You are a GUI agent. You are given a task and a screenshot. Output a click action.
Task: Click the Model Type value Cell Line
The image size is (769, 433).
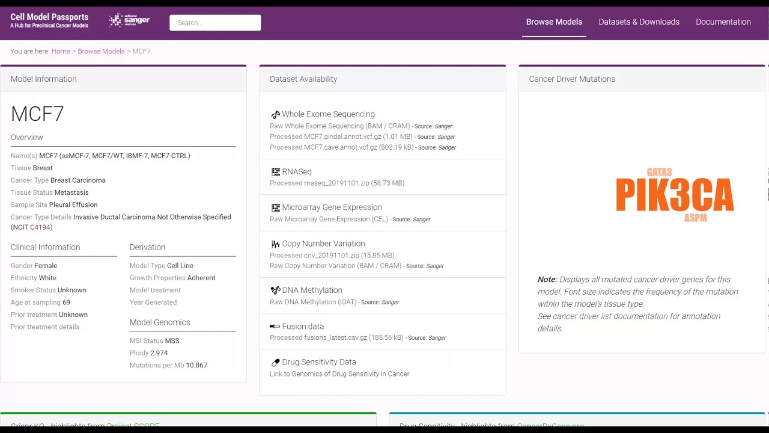tap(180, 266)
